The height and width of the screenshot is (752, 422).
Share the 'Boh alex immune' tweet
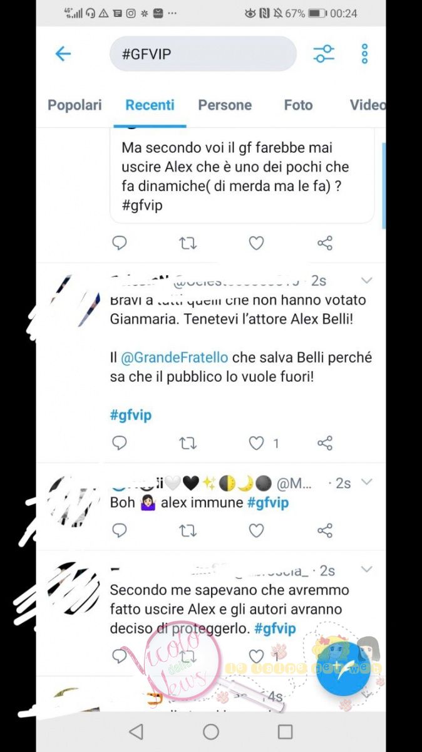pos(324,531)
